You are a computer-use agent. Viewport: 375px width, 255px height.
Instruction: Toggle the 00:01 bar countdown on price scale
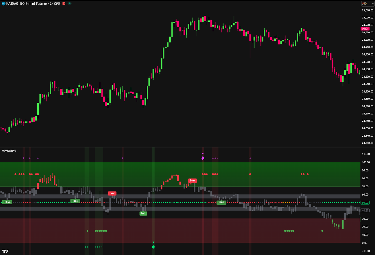click(365, 28)
